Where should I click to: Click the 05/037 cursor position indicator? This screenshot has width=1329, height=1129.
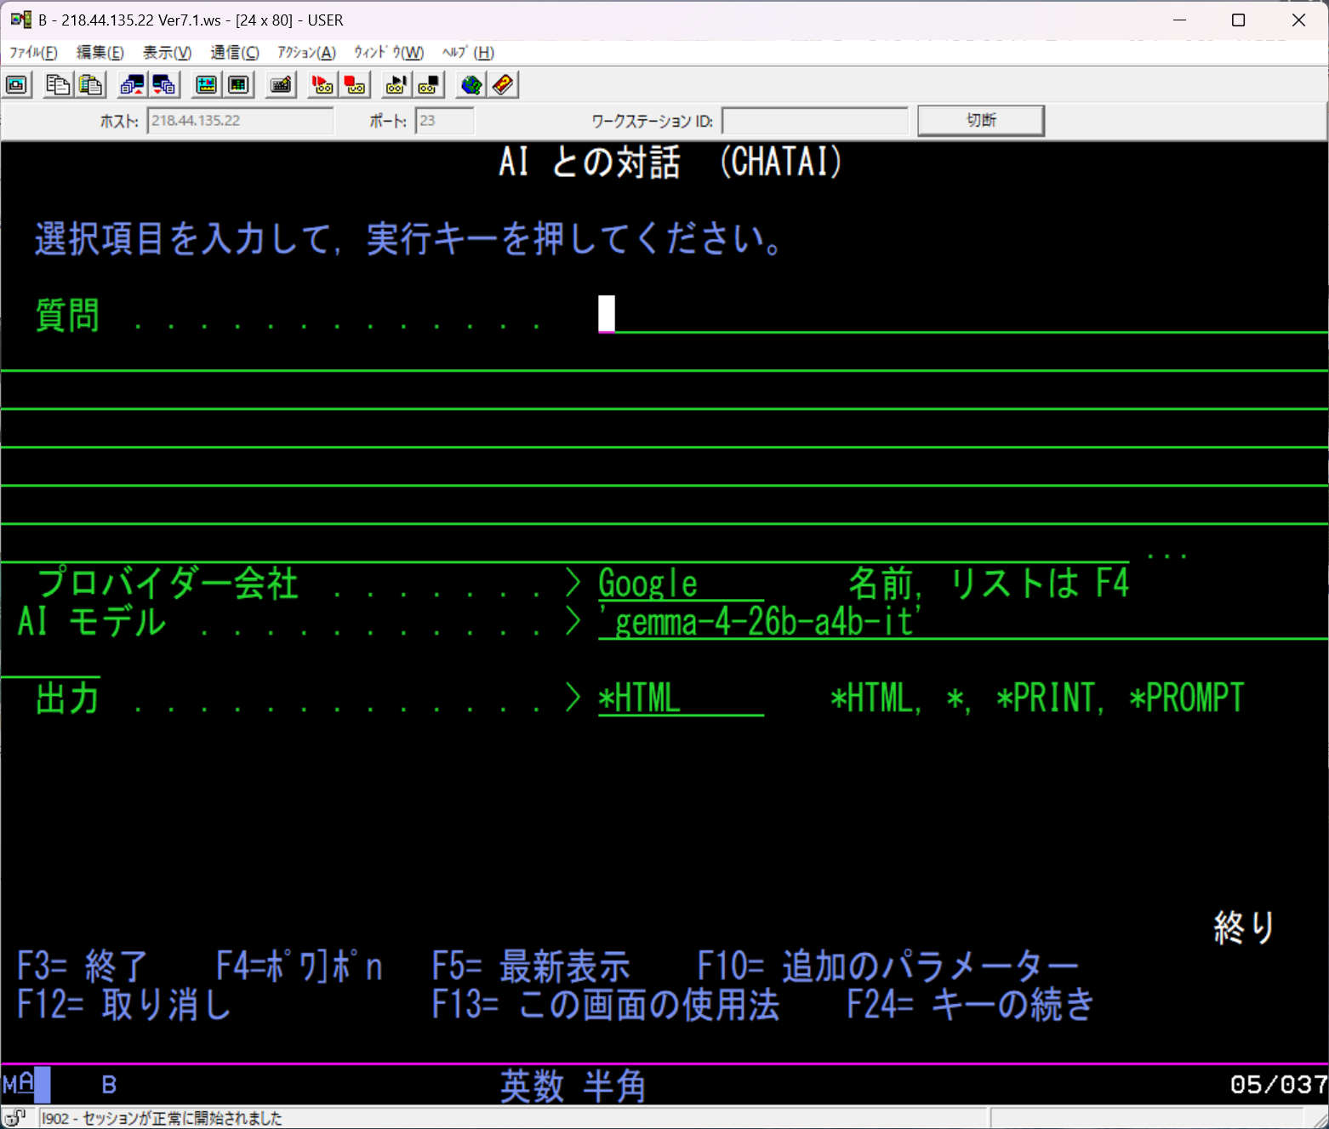pyautogui.click(x=1278, y=1085)
